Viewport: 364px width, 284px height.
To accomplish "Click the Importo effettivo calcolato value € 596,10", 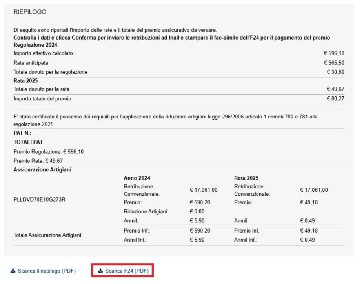I will coord(334,53).
